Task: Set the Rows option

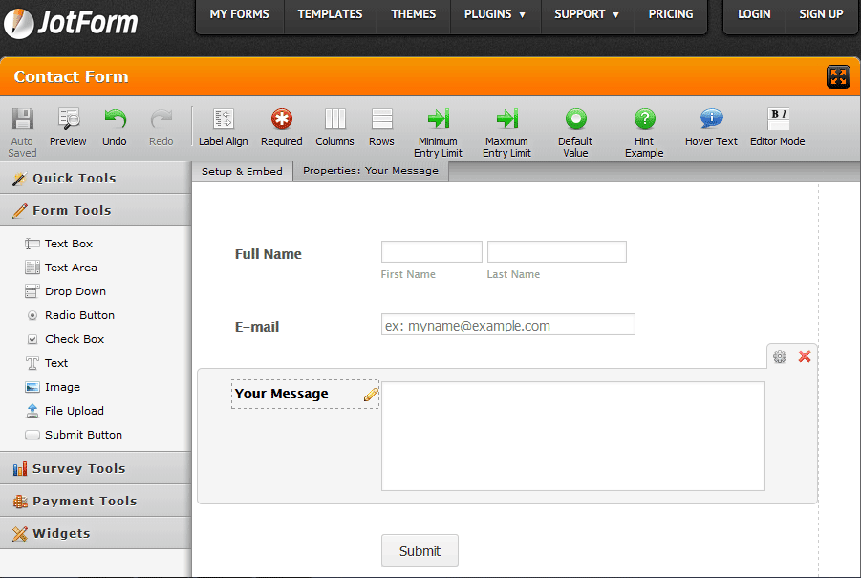Action: tap(381, 127)
